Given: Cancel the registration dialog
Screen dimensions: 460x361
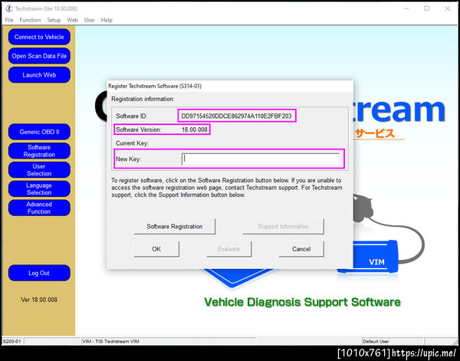Looking at the screenshot, I should (301, 249).
